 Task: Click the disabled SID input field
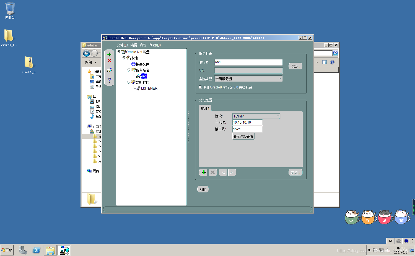pyautogui.click(x=248, y=70)
